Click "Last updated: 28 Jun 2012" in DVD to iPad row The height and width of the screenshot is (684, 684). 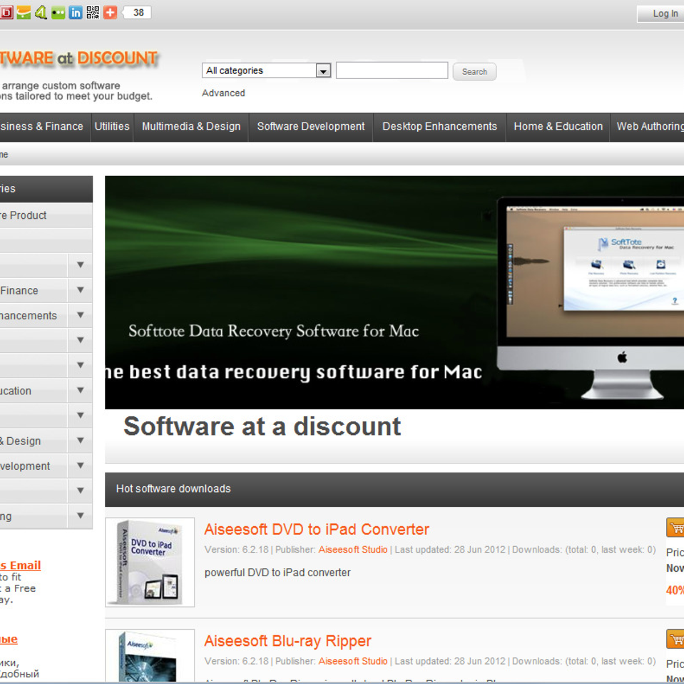[450, 549]
